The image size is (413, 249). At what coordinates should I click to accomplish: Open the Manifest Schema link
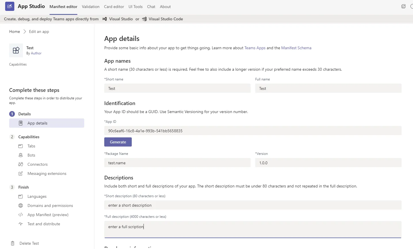[296, 48]
